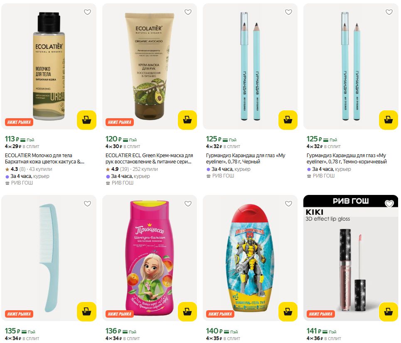Add dark-brown Гурмандиз eyeliner pencil to cart

(x=388, y=120)
